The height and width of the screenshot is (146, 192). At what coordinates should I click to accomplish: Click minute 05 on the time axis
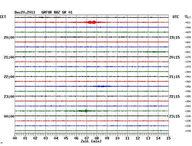pyautogui.click(x=66, y=138)
